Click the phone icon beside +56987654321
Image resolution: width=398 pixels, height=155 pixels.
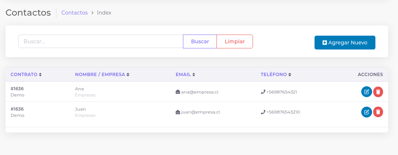coord(263,92)
